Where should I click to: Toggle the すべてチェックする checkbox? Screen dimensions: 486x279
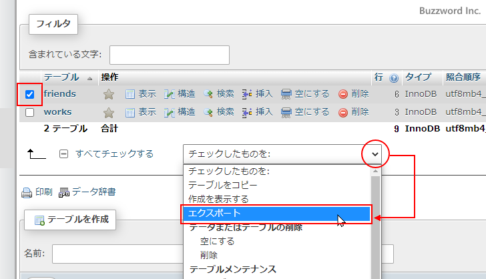[x=63, y=154]
